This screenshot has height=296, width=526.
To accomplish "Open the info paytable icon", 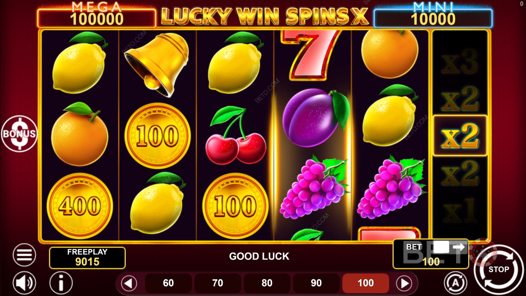I will click(x=61, y=283).
